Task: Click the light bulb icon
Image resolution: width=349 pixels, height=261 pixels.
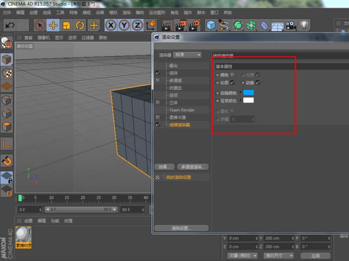Action: pos(304,25)
